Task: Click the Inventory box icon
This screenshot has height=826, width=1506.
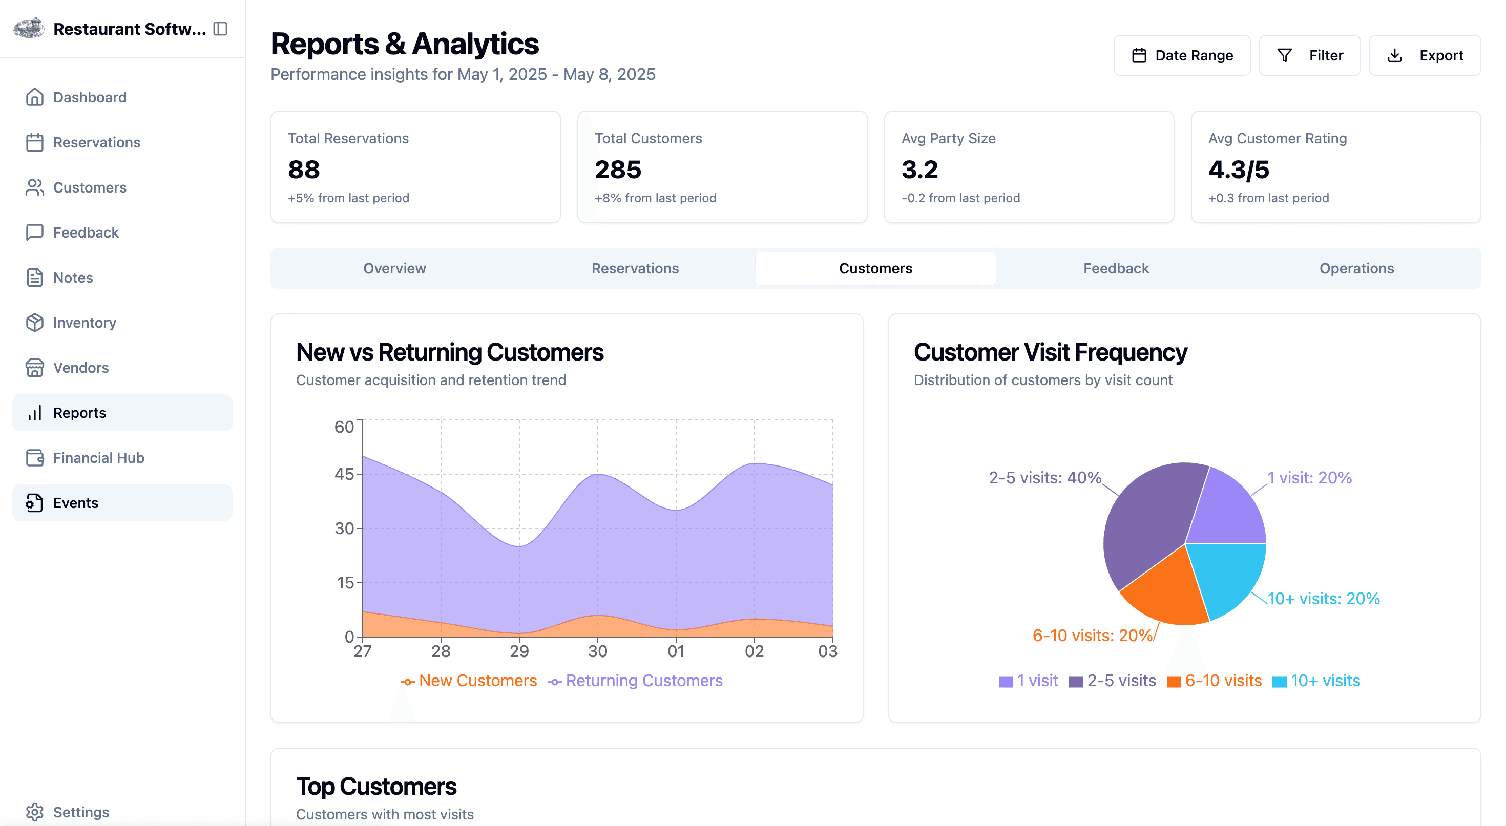Action: 34,322
